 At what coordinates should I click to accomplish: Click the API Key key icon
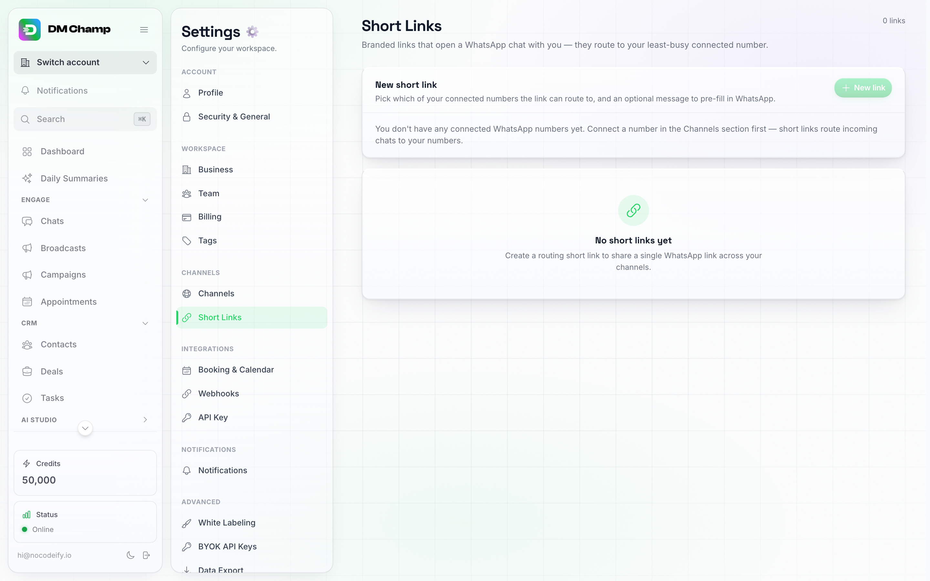(x=187, y=418)
